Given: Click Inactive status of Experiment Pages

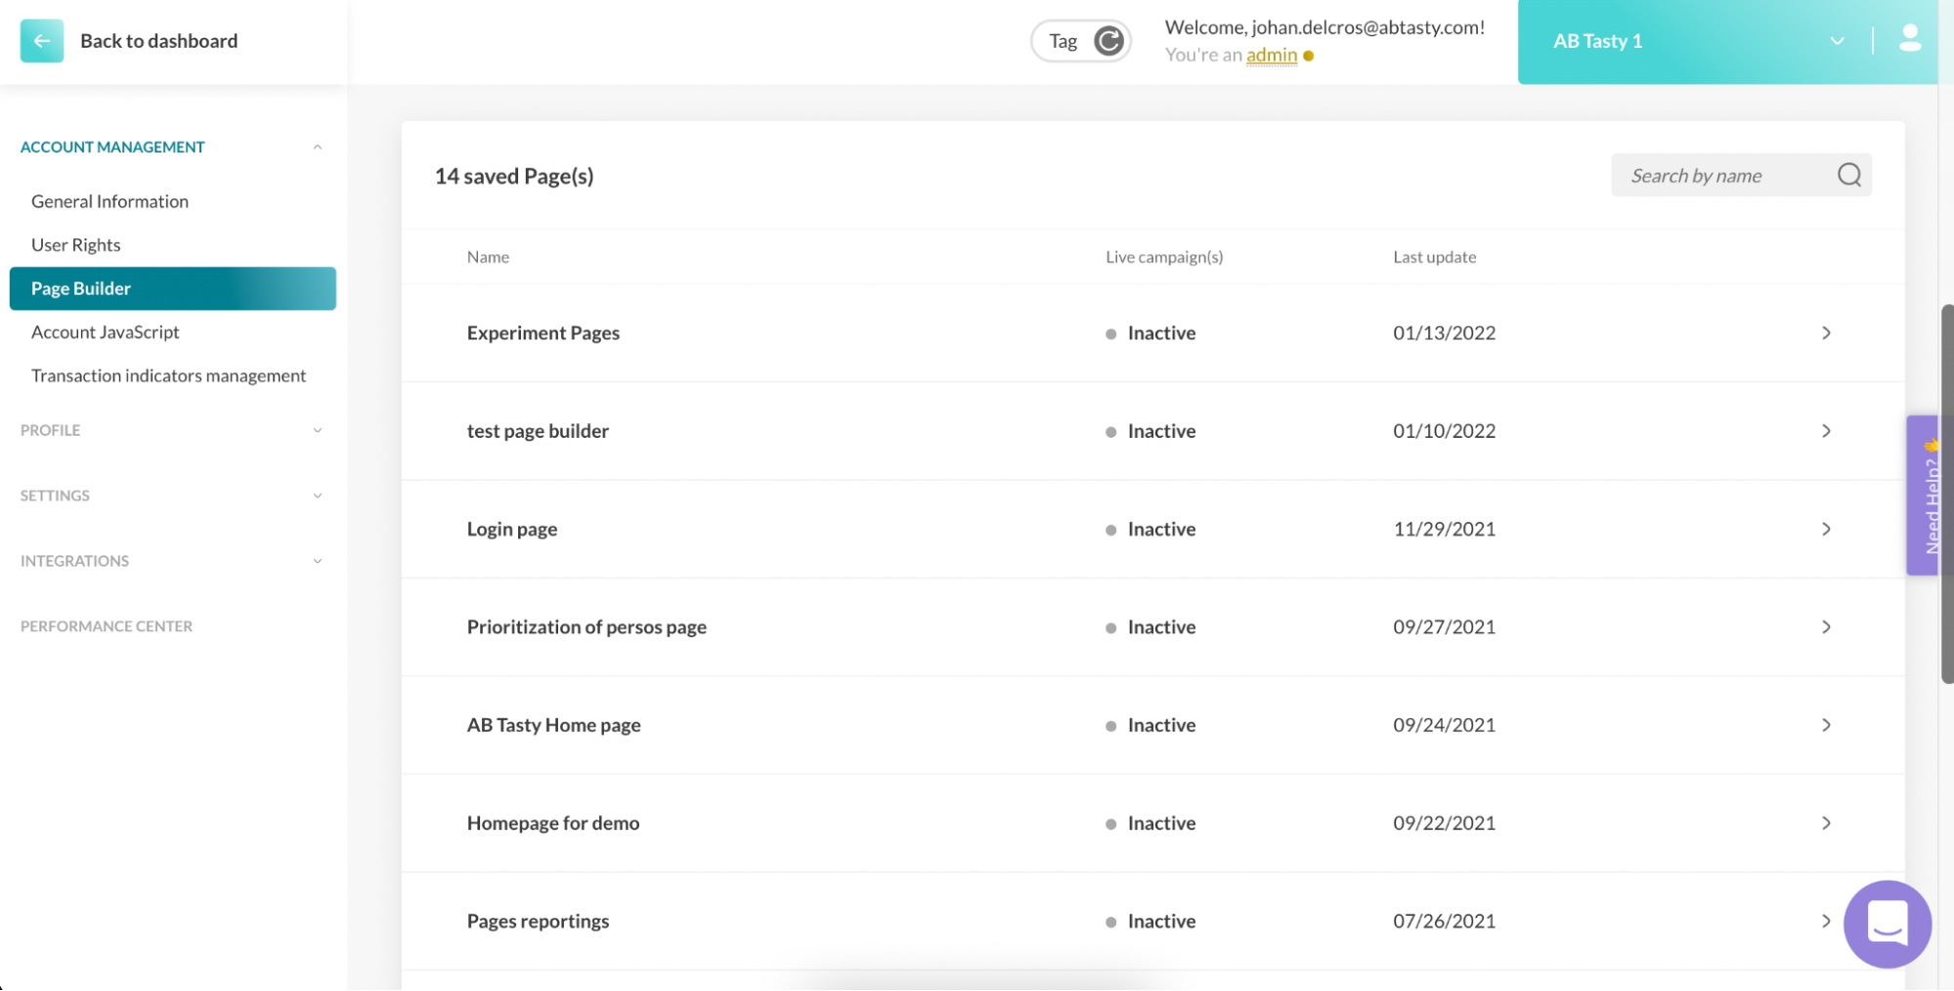Looking at the screenshot, I should coord(1151,333).
